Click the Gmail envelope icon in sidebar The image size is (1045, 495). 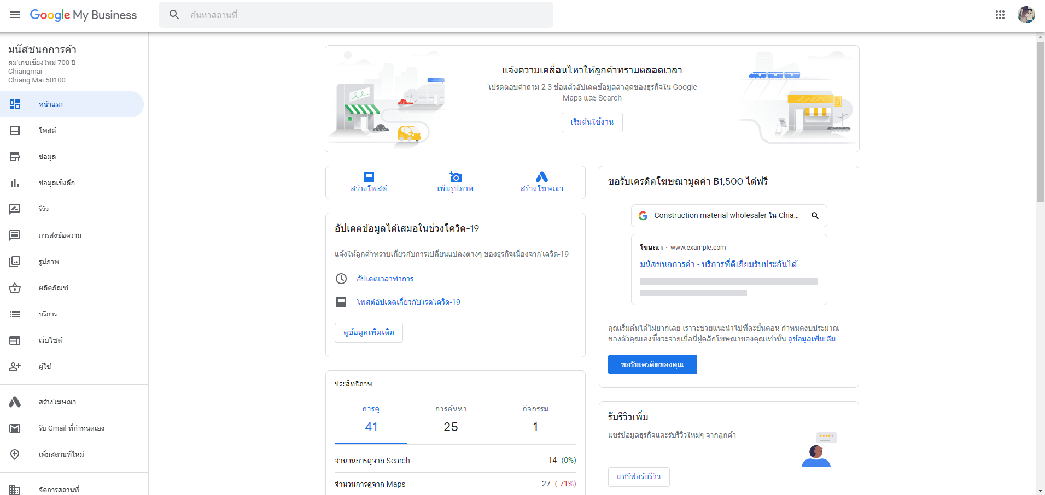[x=15, y=428]
